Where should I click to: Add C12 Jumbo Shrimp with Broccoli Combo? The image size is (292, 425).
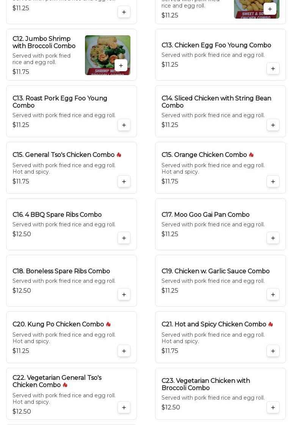(121, 65)
